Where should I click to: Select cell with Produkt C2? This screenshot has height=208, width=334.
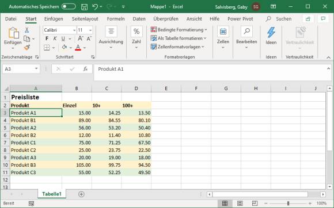[36, 150]
